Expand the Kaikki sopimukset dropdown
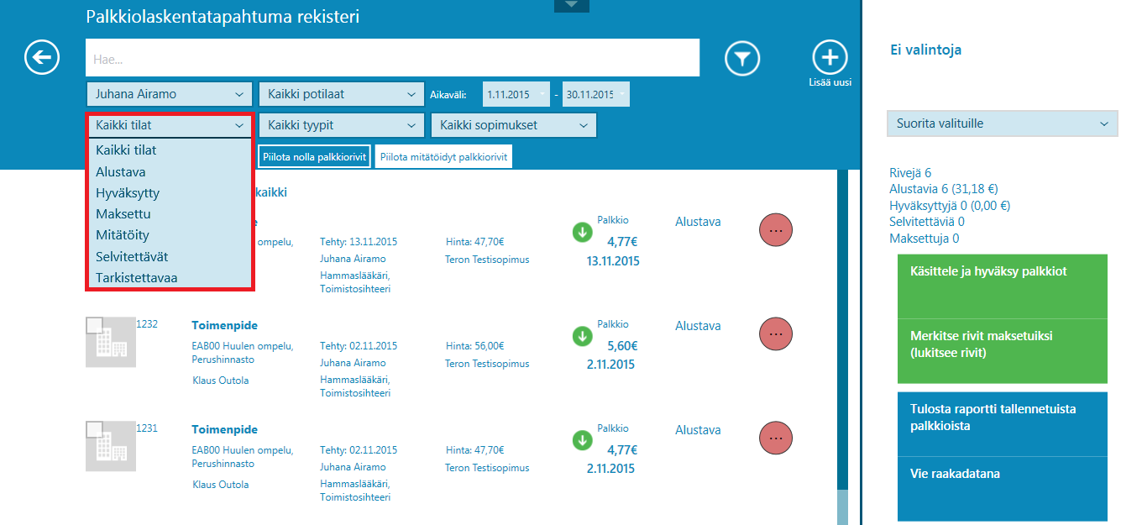1142x525 pixels. pyautogui.click(x=513, y=125)
